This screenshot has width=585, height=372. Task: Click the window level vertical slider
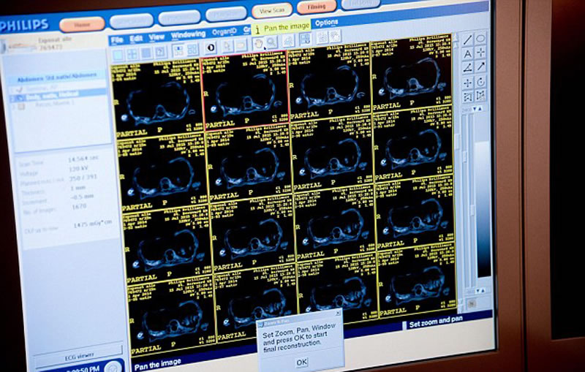(464, 205)
